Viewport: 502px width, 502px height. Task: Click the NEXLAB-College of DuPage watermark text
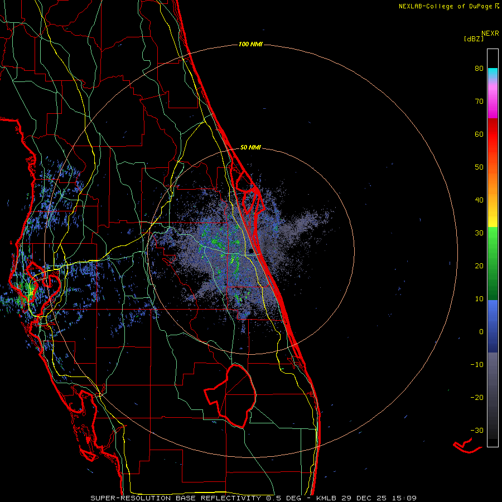click(x=445, y=6)
